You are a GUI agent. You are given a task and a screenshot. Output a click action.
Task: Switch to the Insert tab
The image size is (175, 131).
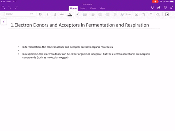coord(83,8)
